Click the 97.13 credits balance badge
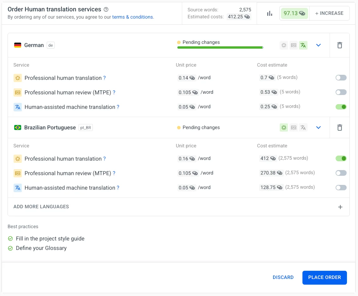The width and height of the screenshot is (358, 296). tap(294, 13)
